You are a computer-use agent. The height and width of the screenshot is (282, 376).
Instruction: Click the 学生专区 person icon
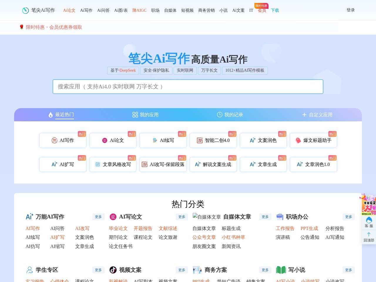[30, 270]
